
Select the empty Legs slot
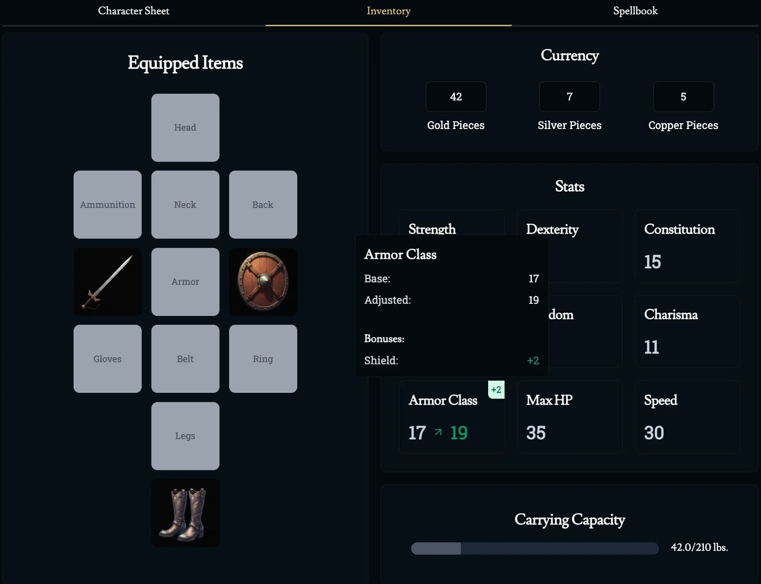coord(185,436)
